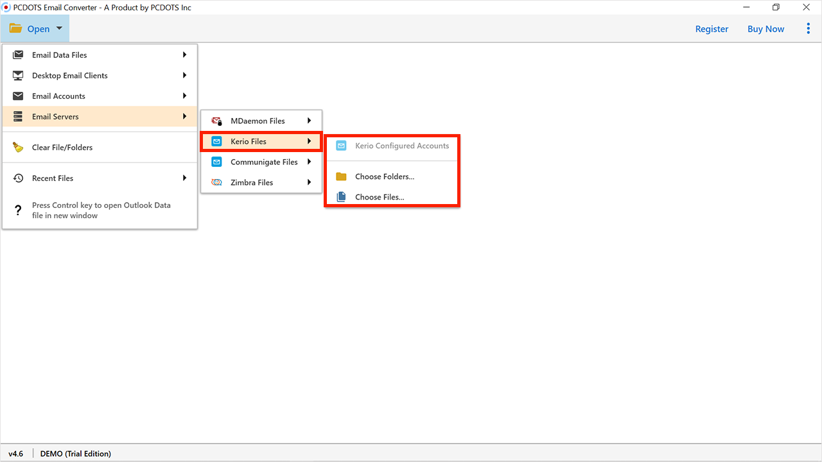
Task: Open the Recent Files submenu
Action: [100, 178]
